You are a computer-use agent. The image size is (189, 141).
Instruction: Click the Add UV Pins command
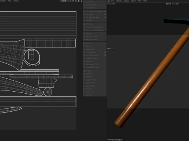point(94,2)
